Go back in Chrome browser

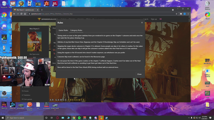click(x=14, y=14)
